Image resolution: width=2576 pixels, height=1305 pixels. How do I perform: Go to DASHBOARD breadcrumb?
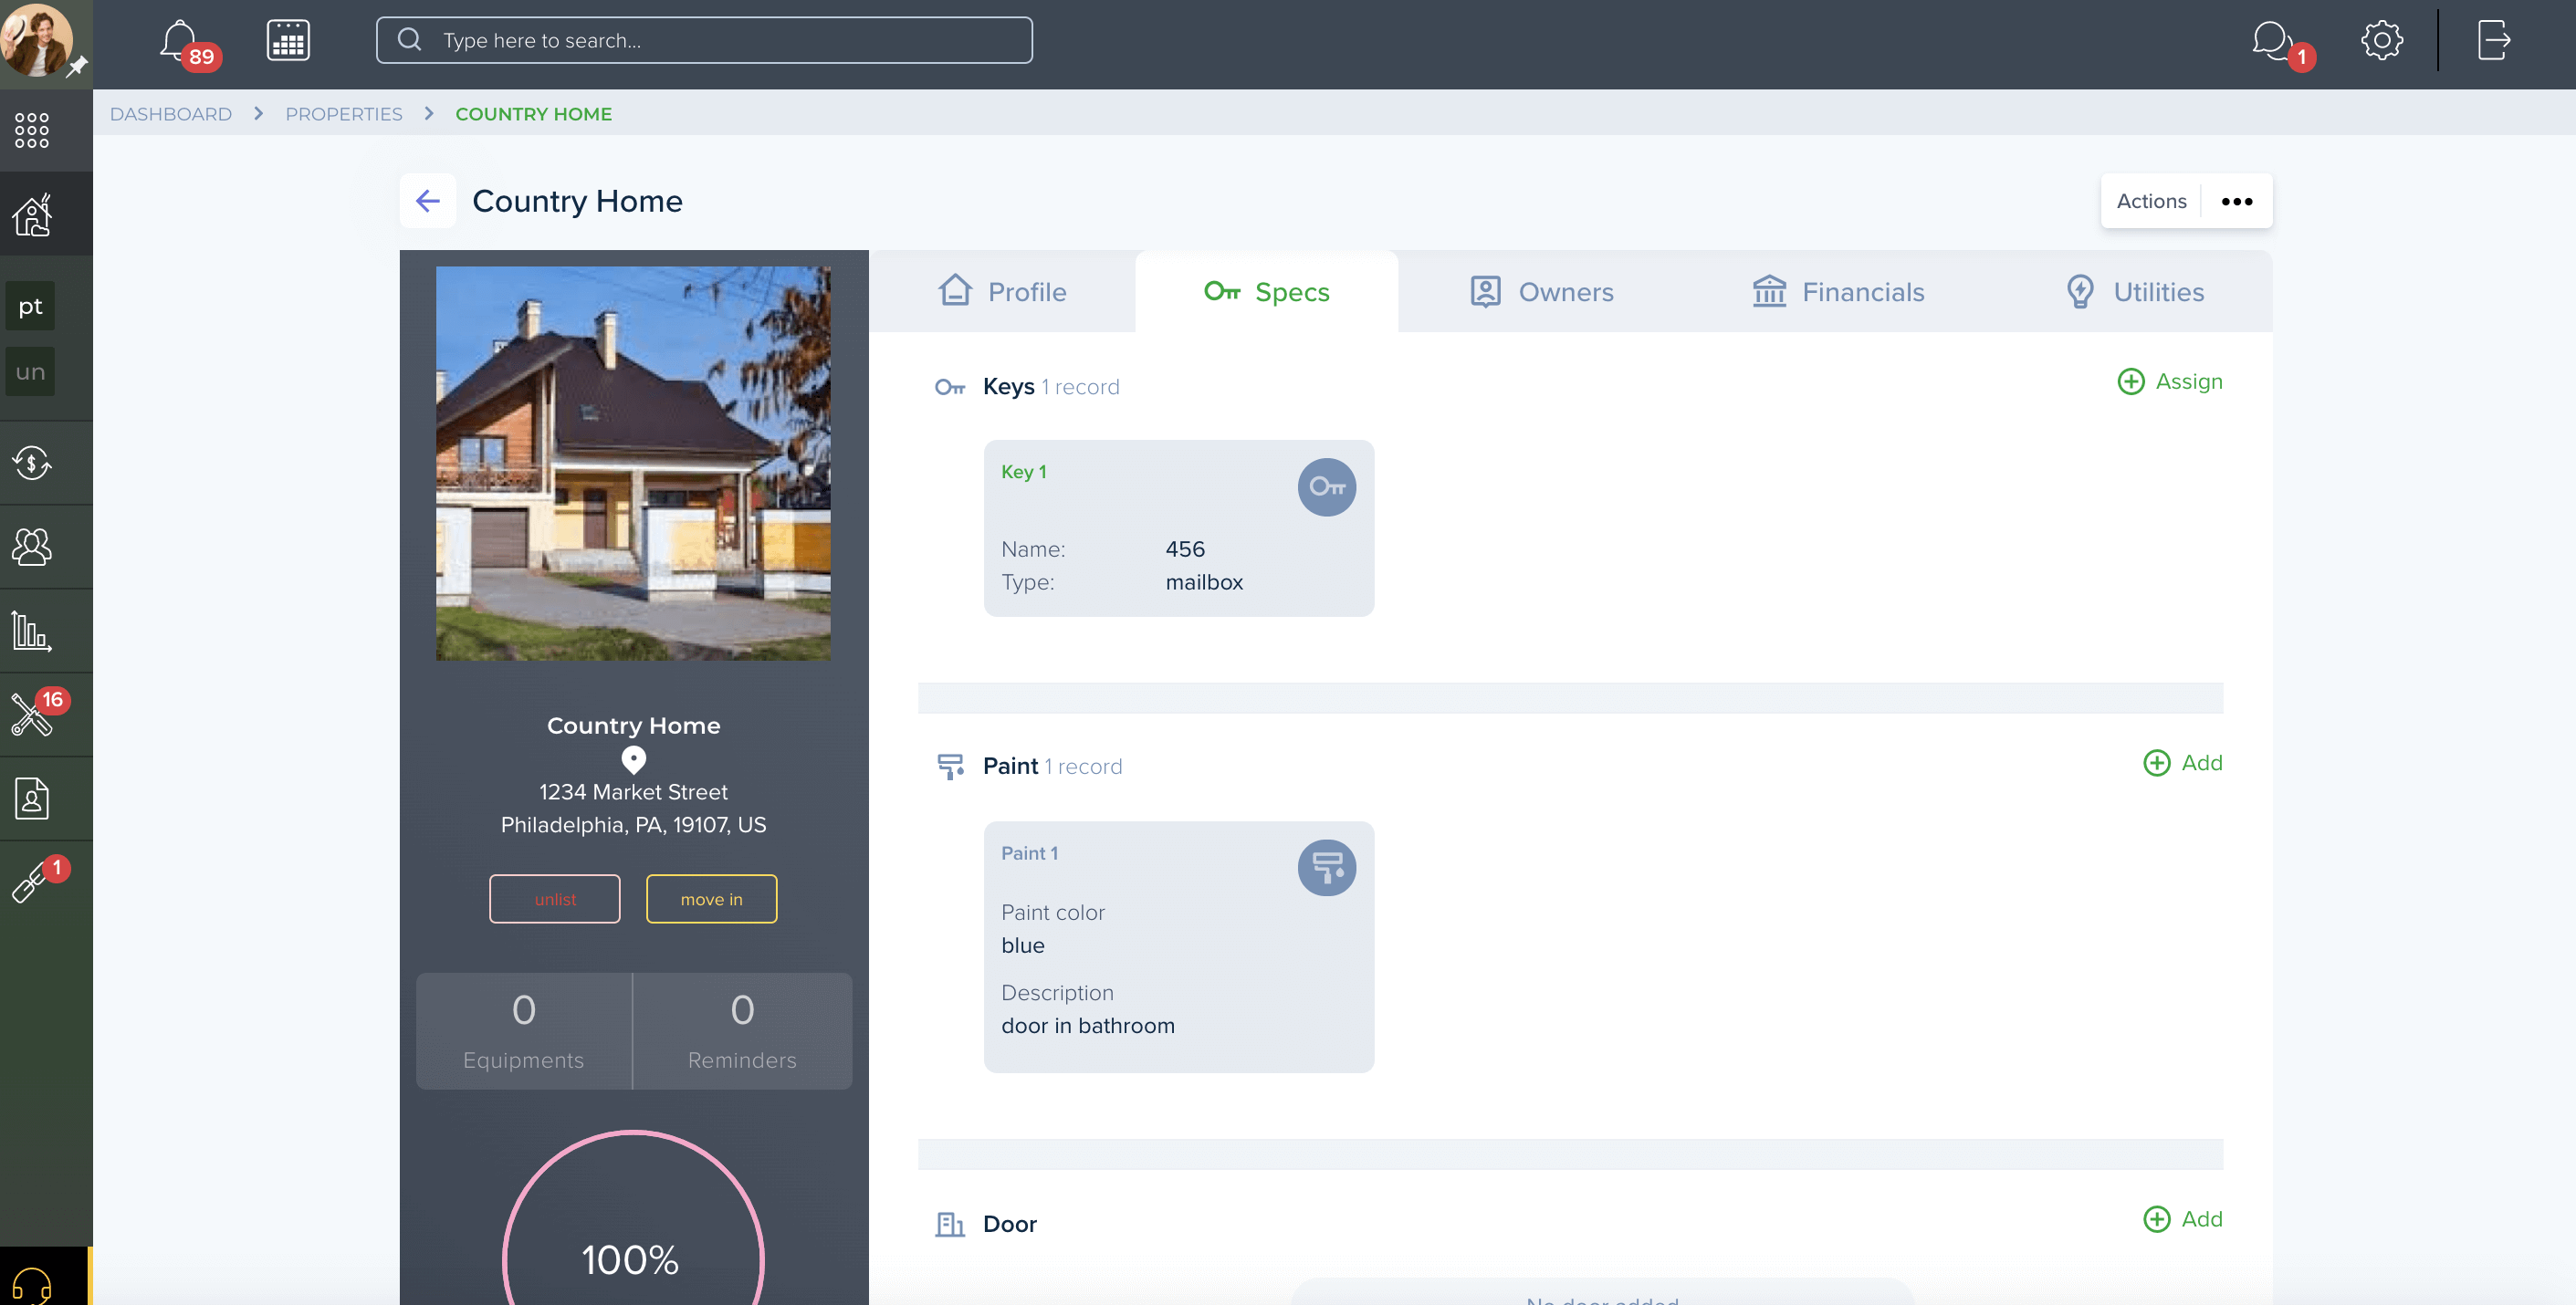coord(171,114)
